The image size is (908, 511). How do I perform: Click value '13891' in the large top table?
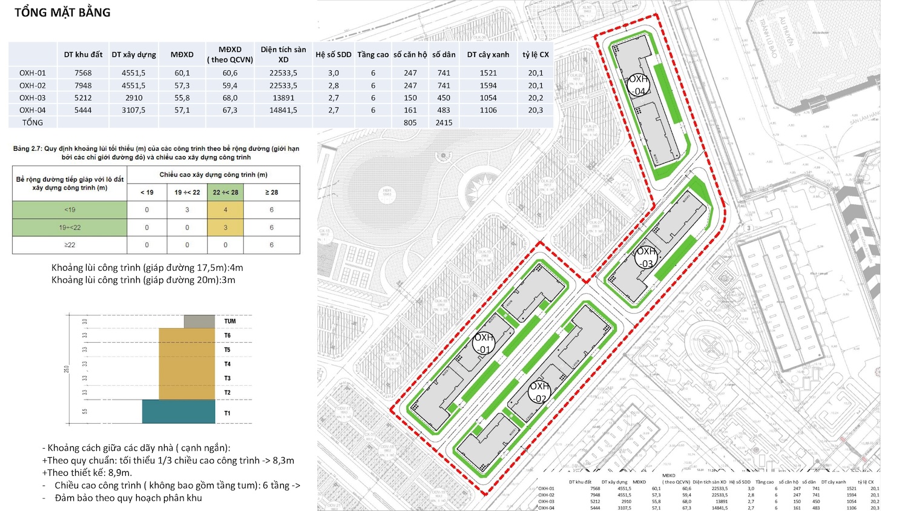click(x=283, y=97)
